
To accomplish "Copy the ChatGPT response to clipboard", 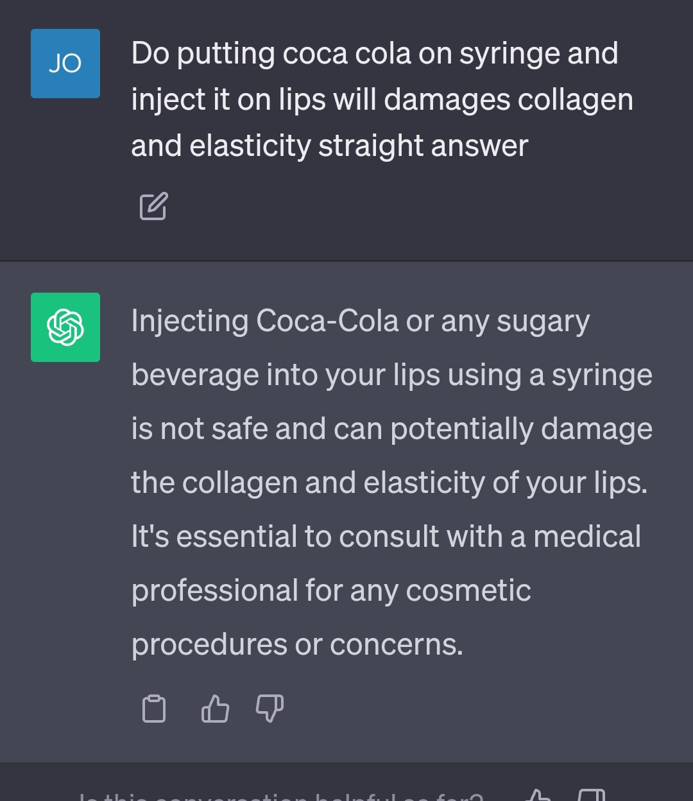I will (x=154, y=709).
